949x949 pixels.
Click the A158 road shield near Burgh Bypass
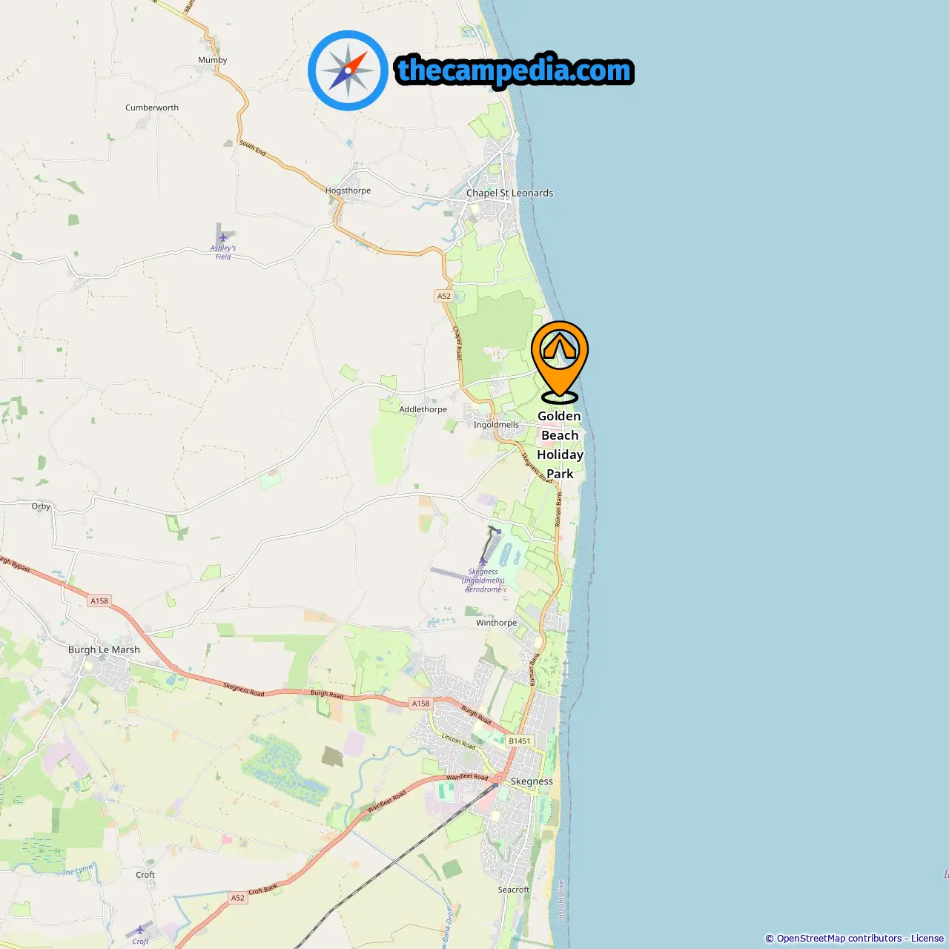(99, 601)
